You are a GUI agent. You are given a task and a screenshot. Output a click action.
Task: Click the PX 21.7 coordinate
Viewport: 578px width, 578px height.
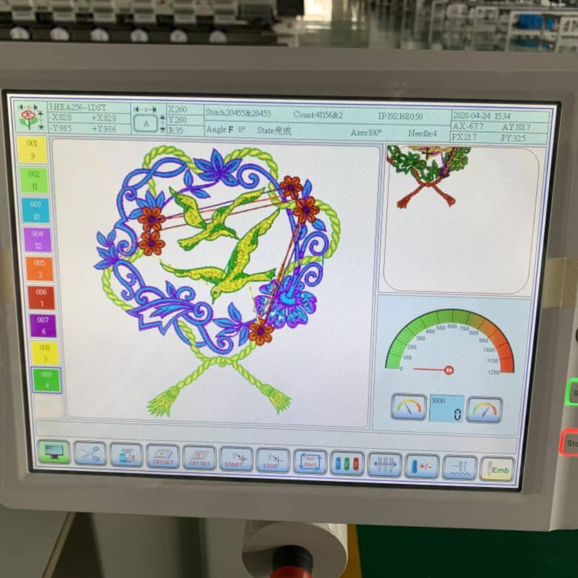pos(465,137)
